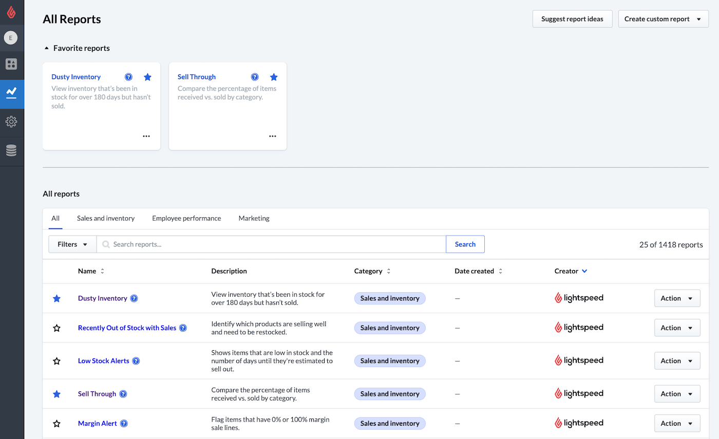
Task: Select the analytics chart icon in sidebar
Action: 11,93
